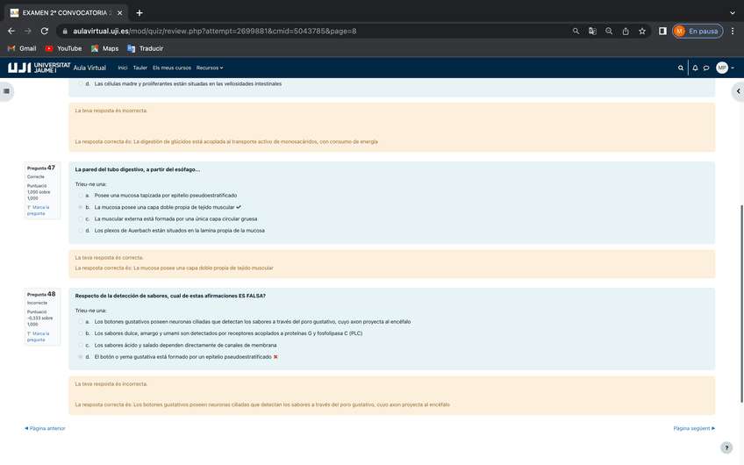Go to Pàgina següent

[x=693, y=428]
